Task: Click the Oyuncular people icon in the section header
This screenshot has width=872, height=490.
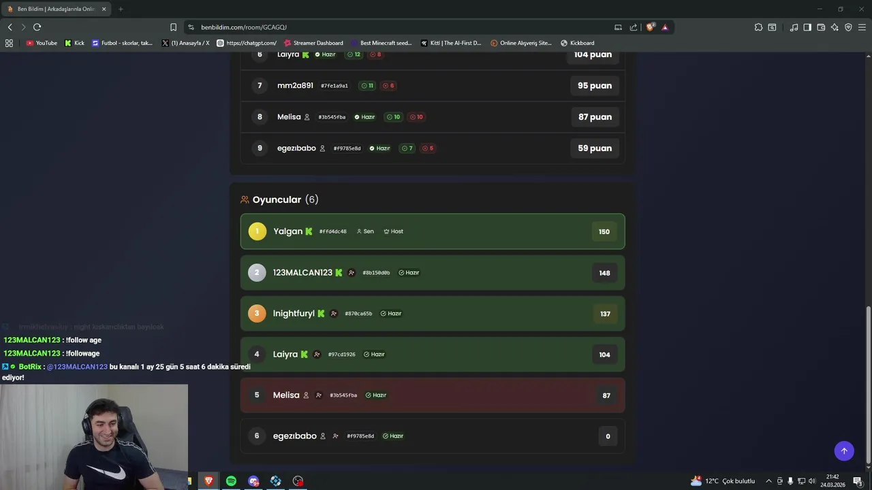Action: tap(245, 199)
